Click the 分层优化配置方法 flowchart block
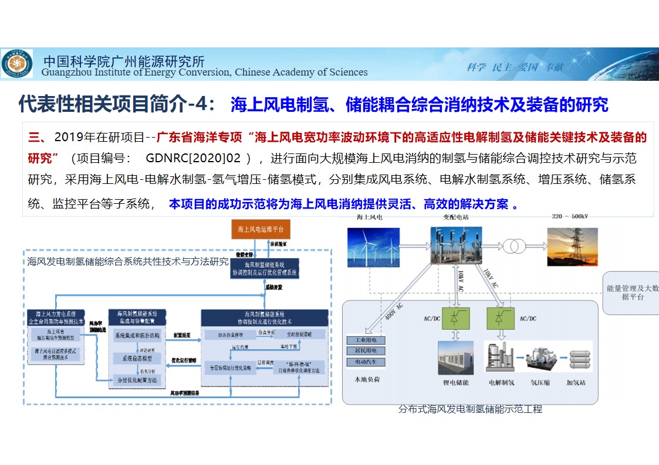Image resolution: width=659 pixels, height=465 pixels. pyautogui.click(x=137, y=379)
